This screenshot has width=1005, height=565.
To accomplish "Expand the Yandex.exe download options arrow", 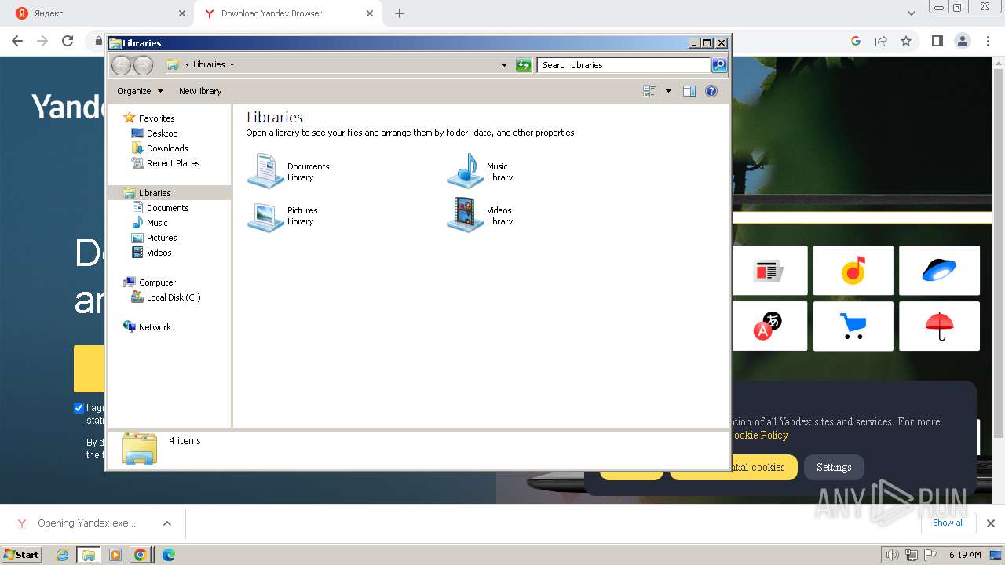I will click(x=166, y=523).
